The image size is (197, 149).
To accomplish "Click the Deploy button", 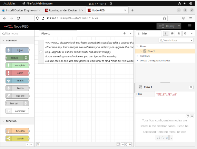I will (x=167, y=26).
